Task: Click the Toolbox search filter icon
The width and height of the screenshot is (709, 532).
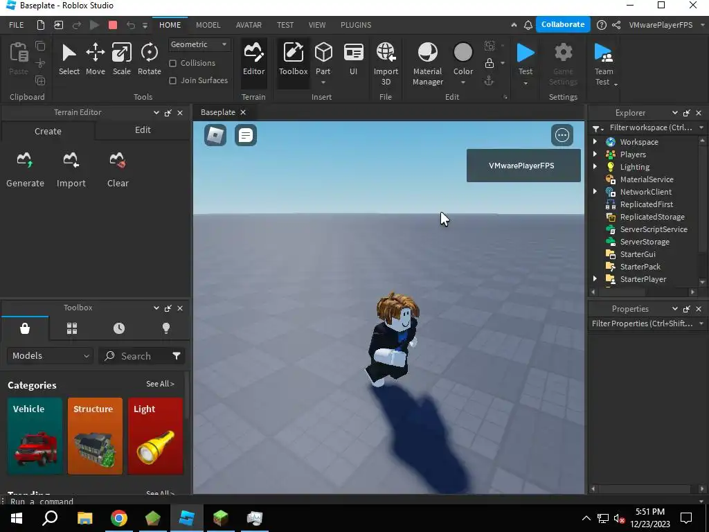Action: [x=177, y=356]
